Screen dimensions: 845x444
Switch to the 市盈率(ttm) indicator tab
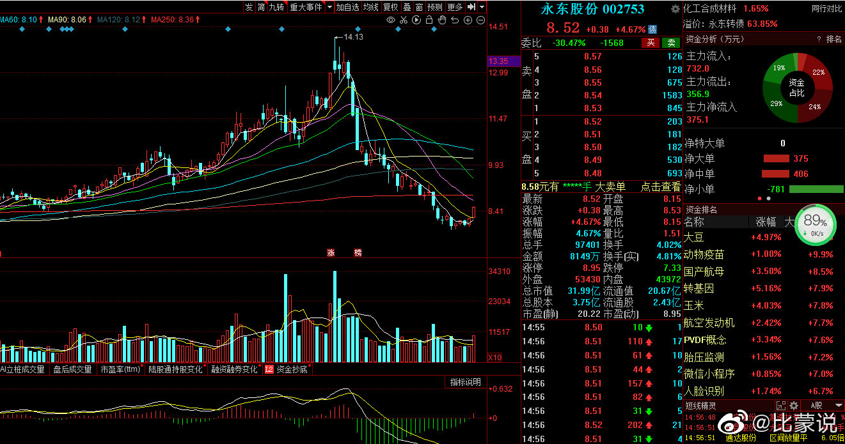pyautogui.click(x=120, y=369)
